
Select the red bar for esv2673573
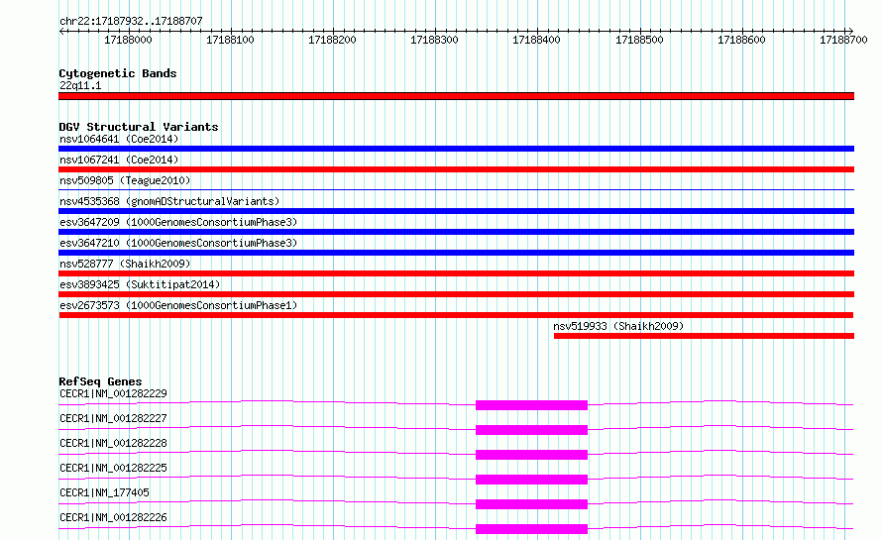[x=456, y=315]
